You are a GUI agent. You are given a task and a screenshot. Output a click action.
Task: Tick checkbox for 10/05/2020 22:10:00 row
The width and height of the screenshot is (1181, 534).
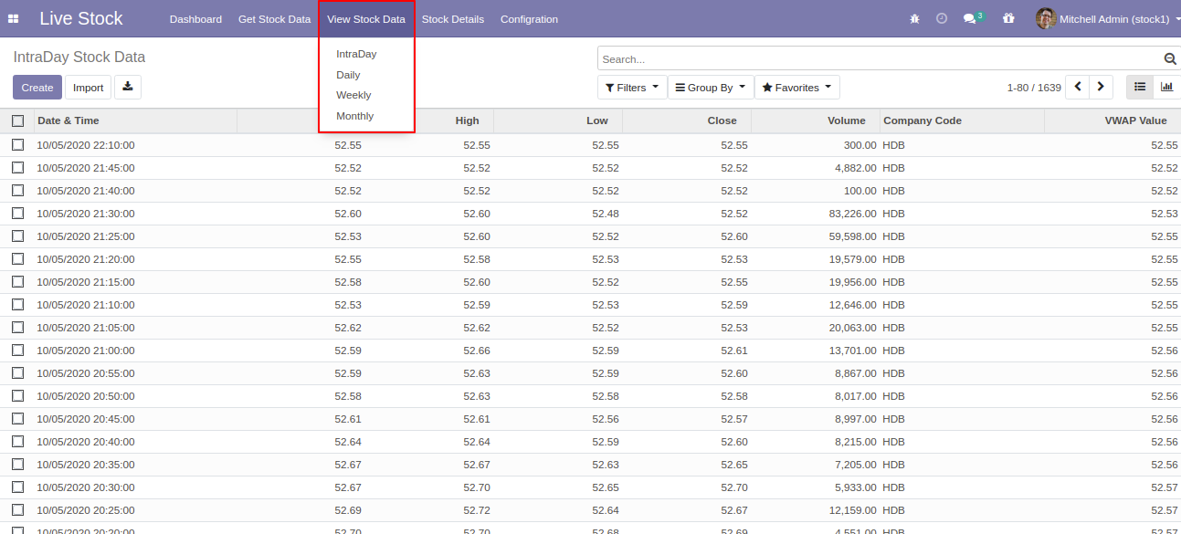tap(17, 145)
